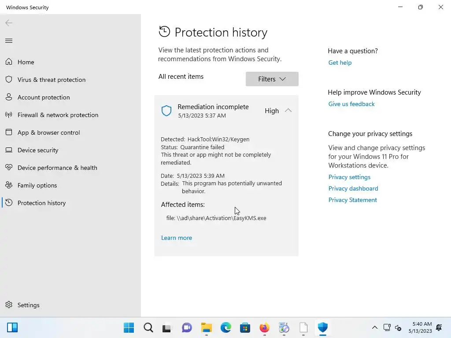This screenshot has height=338, width=451.
Task: Click the Home house icon
Action: (9, 62)
